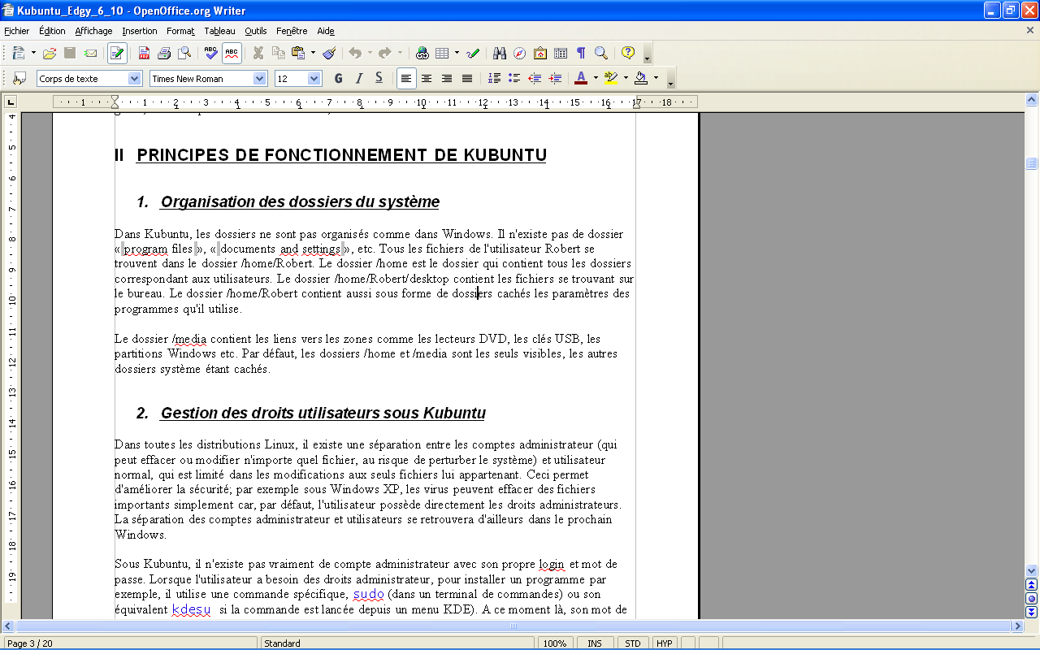Apply font color red A swatch

pos(581,78)
